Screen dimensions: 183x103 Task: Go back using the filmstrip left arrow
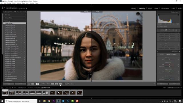tap(13, 88)
